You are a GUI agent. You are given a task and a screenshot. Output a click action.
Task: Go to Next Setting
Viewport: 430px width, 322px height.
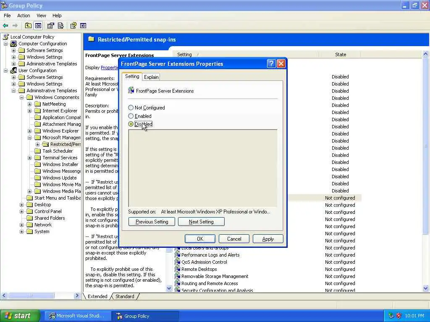pyautogui.click(x=201, y=222)
